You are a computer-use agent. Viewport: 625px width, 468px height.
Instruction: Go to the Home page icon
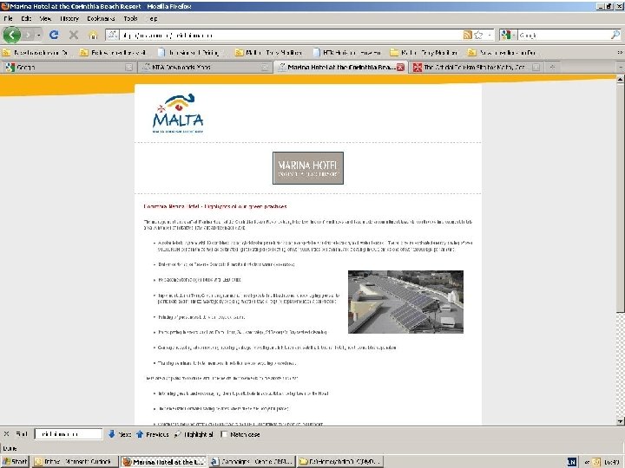click(x=93, y=35)
